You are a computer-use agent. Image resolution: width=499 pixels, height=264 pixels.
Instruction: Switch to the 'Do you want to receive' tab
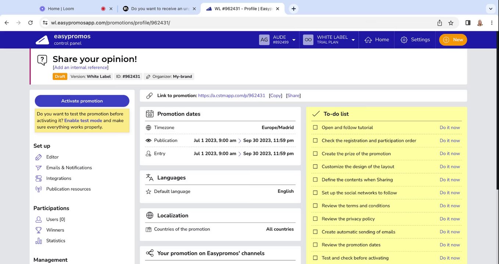pos(159,8)
